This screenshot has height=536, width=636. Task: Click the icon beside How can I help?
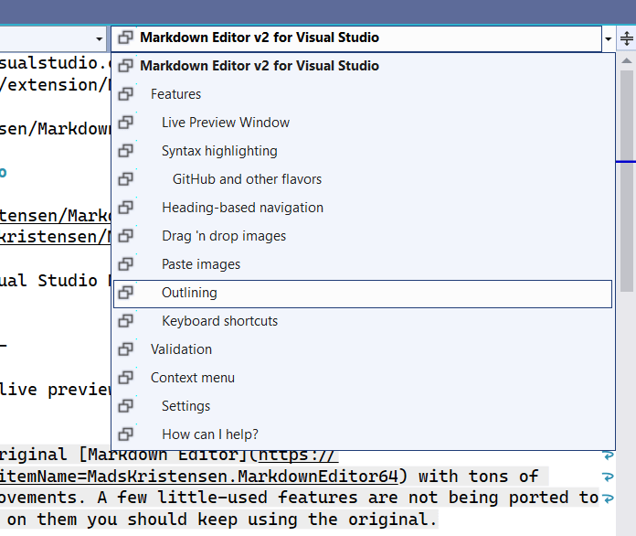tap(126, 434)
